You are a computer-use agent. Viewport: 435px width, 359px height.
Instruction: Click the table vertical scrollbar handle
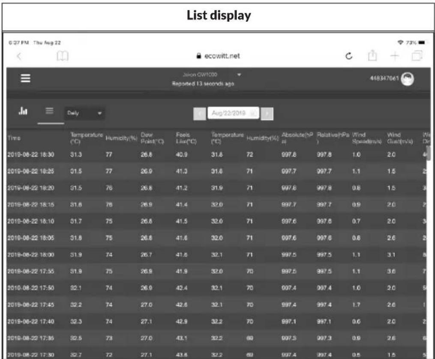[428, 153]
